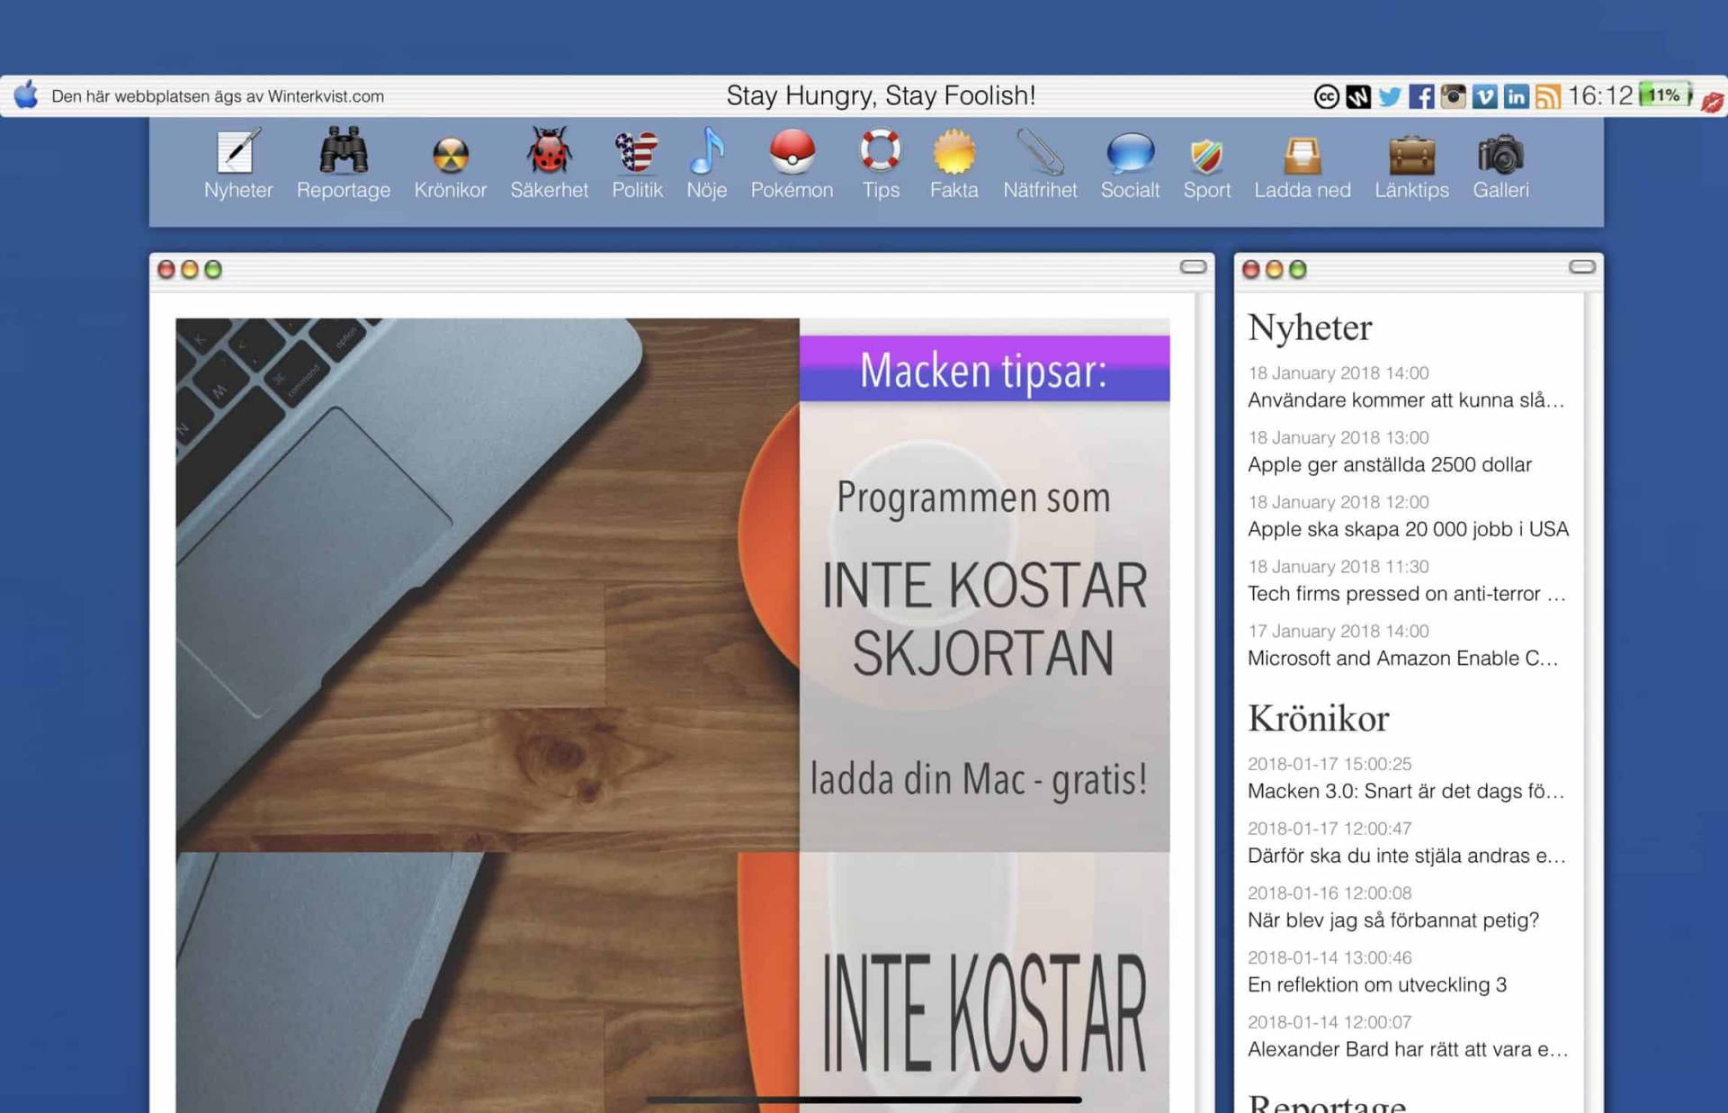
Task: Open the Fakta sun icon
Action: click(954, 151)
